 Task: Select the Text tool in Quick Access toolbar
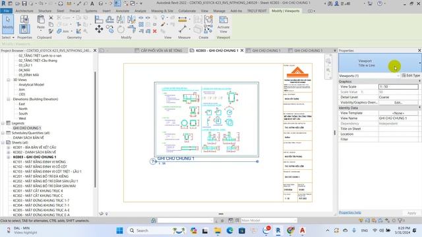point(92,3)
